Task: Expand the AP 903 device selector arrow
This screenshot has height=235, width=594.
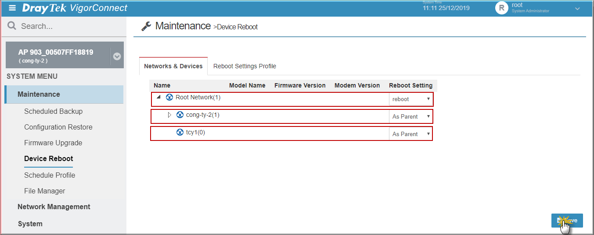Action: click(117, 56)
